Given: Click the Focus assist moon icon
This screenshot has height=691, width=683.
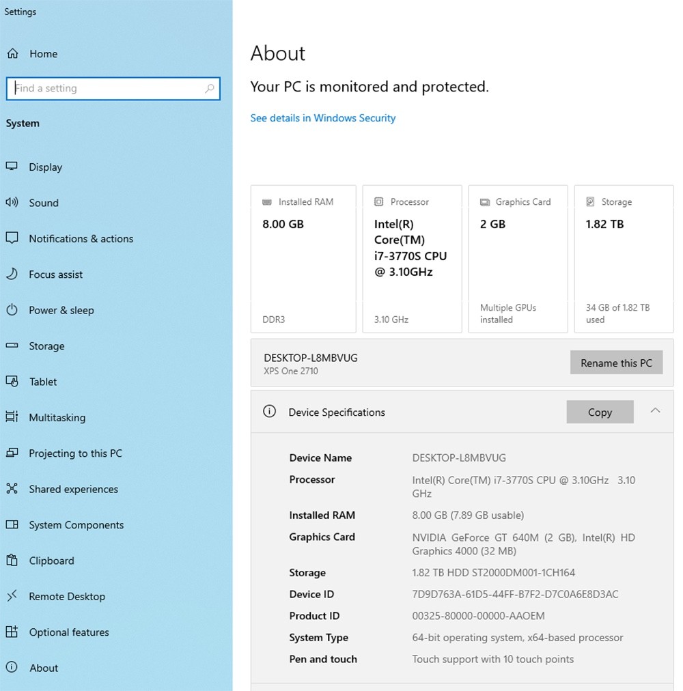Looking at the screenshot, I should [12, 274].
